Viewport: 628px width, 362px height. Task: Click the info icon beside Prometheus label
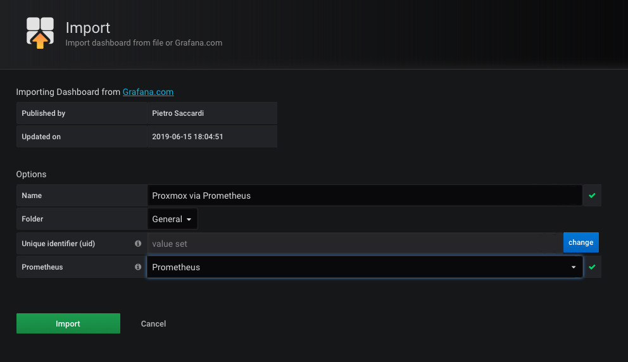[138, 266]
